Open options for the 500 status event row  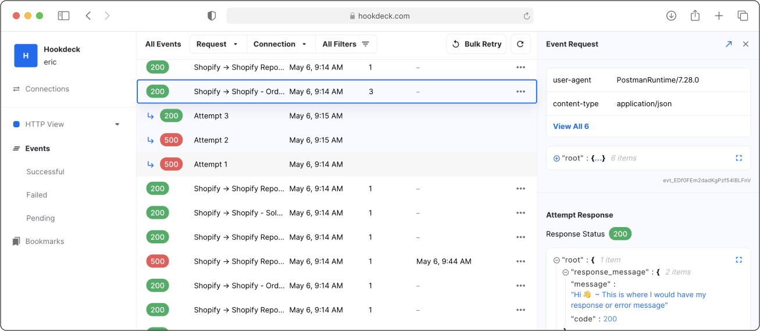520,261
